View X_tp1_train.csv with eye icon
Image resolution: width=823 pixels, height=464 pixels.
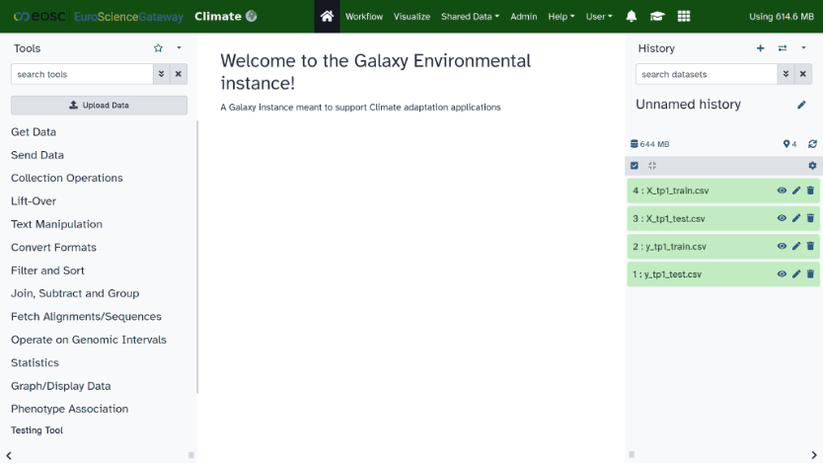782,191
